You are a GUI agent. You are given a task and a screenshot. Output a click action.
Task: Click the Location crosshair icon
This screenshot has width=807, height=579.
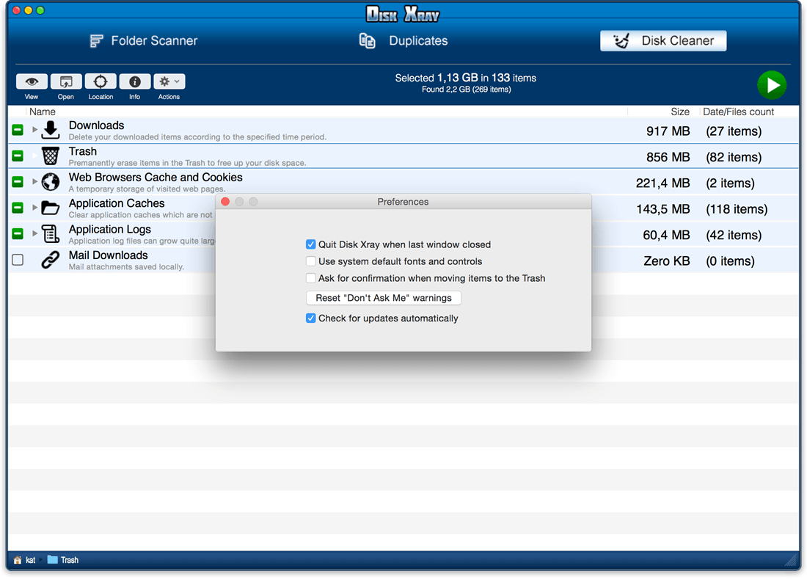coord(101,82)
